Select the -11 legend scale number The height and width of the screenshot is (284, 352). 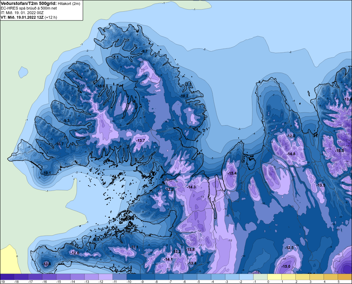pos(114,282)
